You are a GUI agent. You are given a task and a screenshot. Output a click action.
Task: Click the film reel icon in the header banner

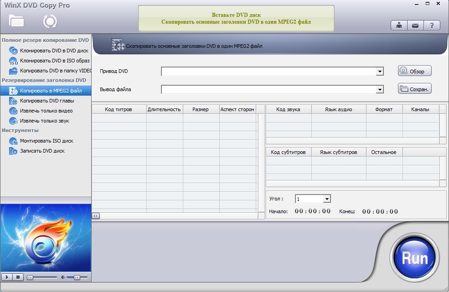tap(118, 45)
